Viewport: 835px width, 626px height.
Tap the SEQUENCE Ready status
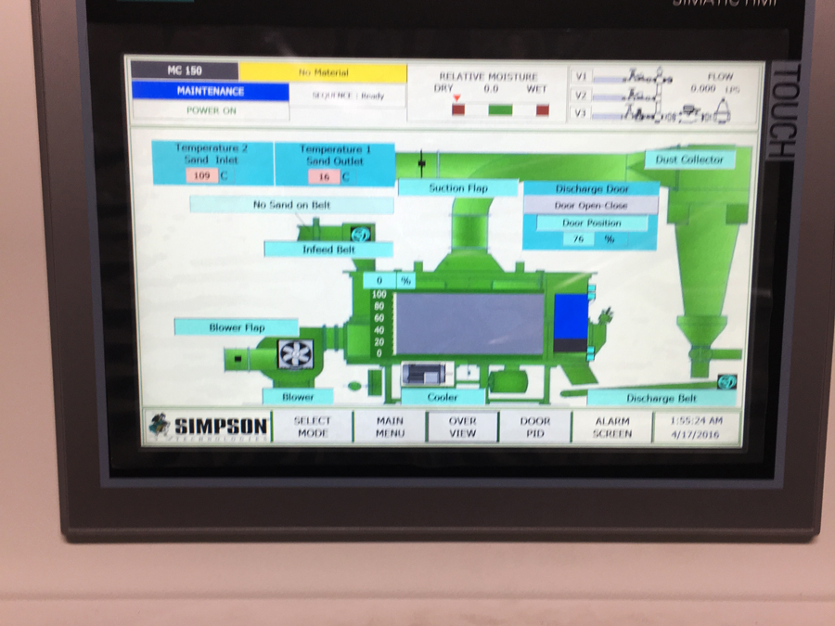[x=348, y=96]
